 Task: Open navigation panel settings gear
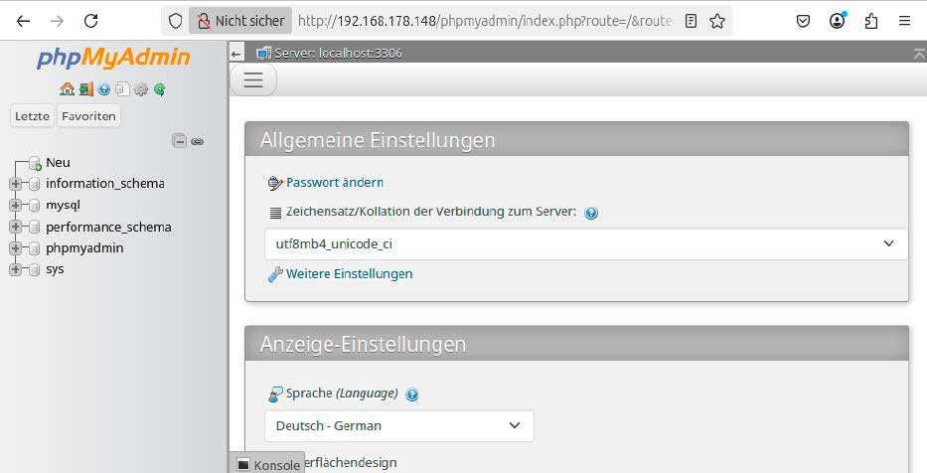pos(141,89)
